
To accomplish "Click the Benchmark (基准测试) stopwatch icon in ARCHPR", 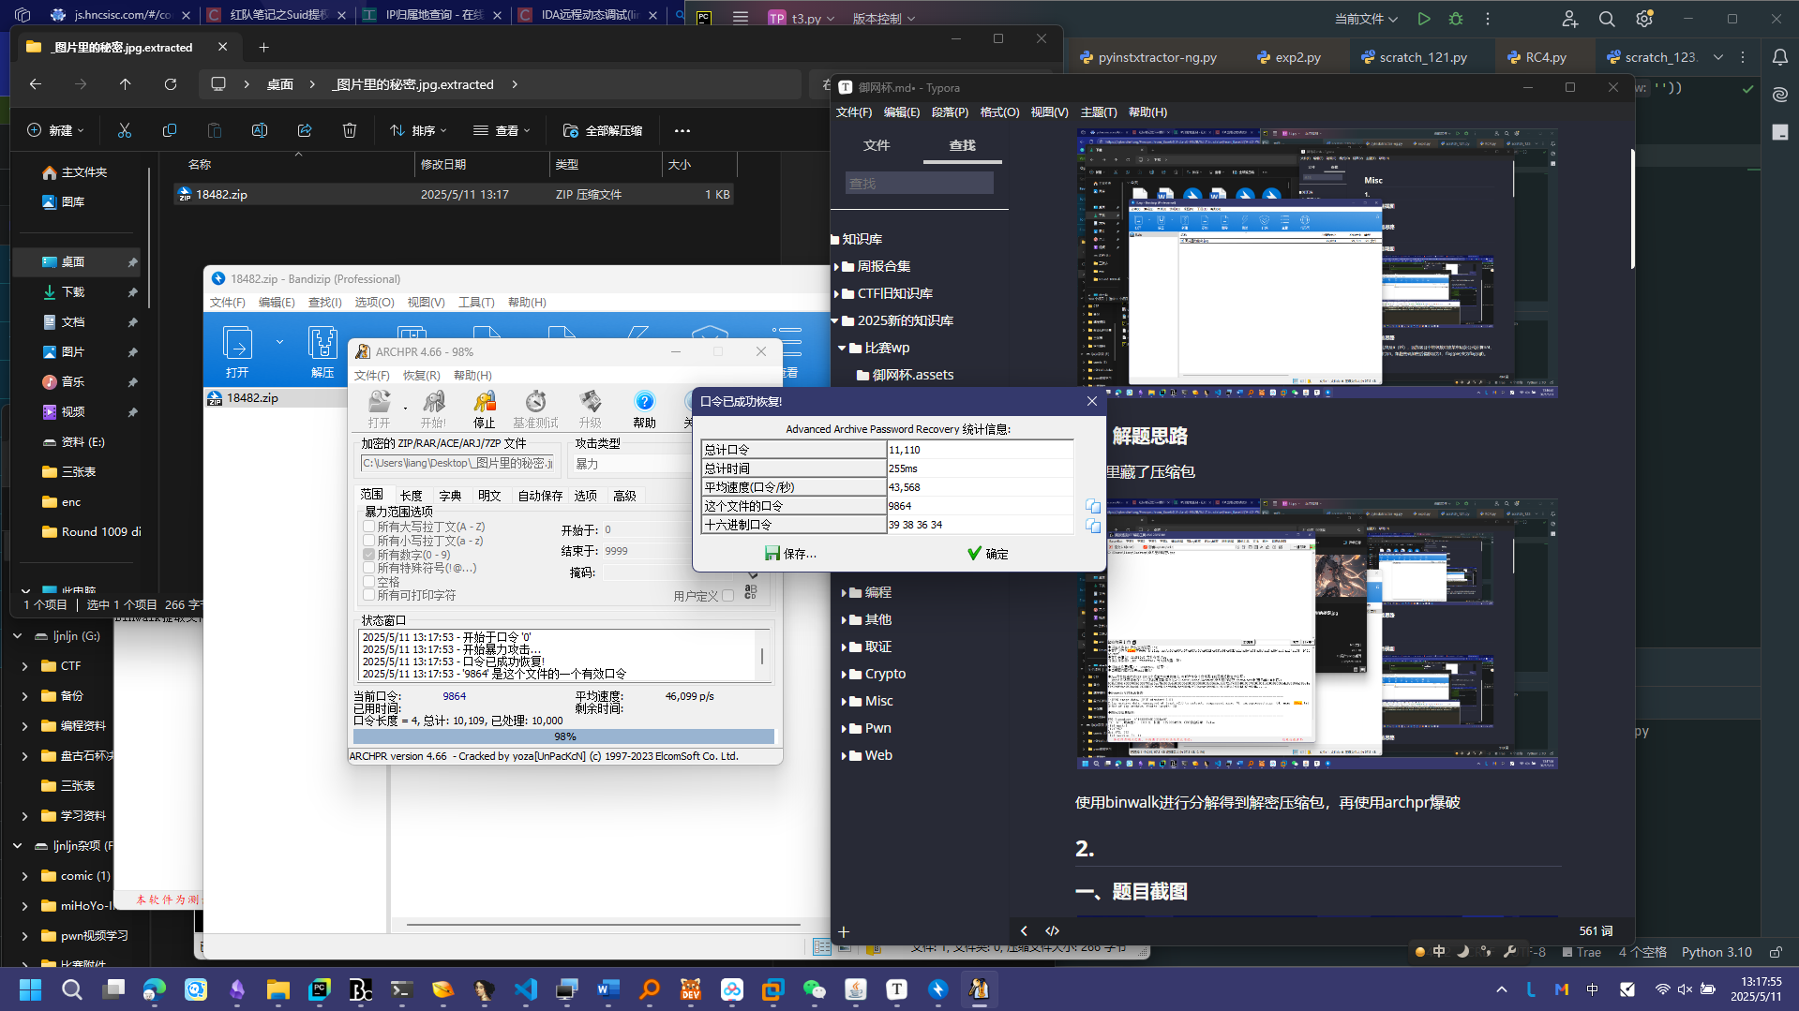I will pos(535,402).
